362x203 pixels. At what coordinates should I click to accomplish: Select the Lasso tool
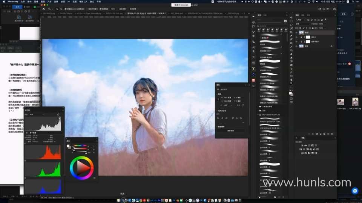tap(291, 25)
